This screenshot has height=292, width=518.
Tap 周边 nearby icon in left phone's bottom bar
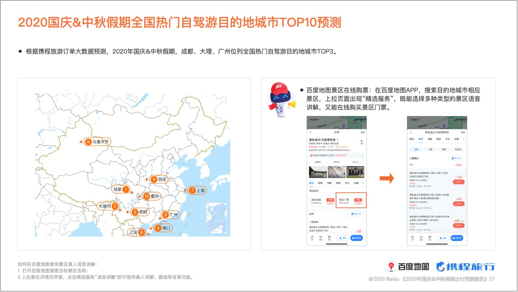point(329,238)
